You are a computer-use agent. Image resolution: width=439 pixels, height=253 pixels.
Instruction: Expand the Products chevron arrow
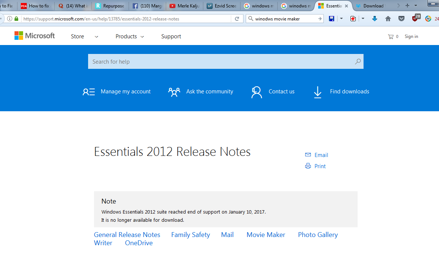(x=142, y=37)
